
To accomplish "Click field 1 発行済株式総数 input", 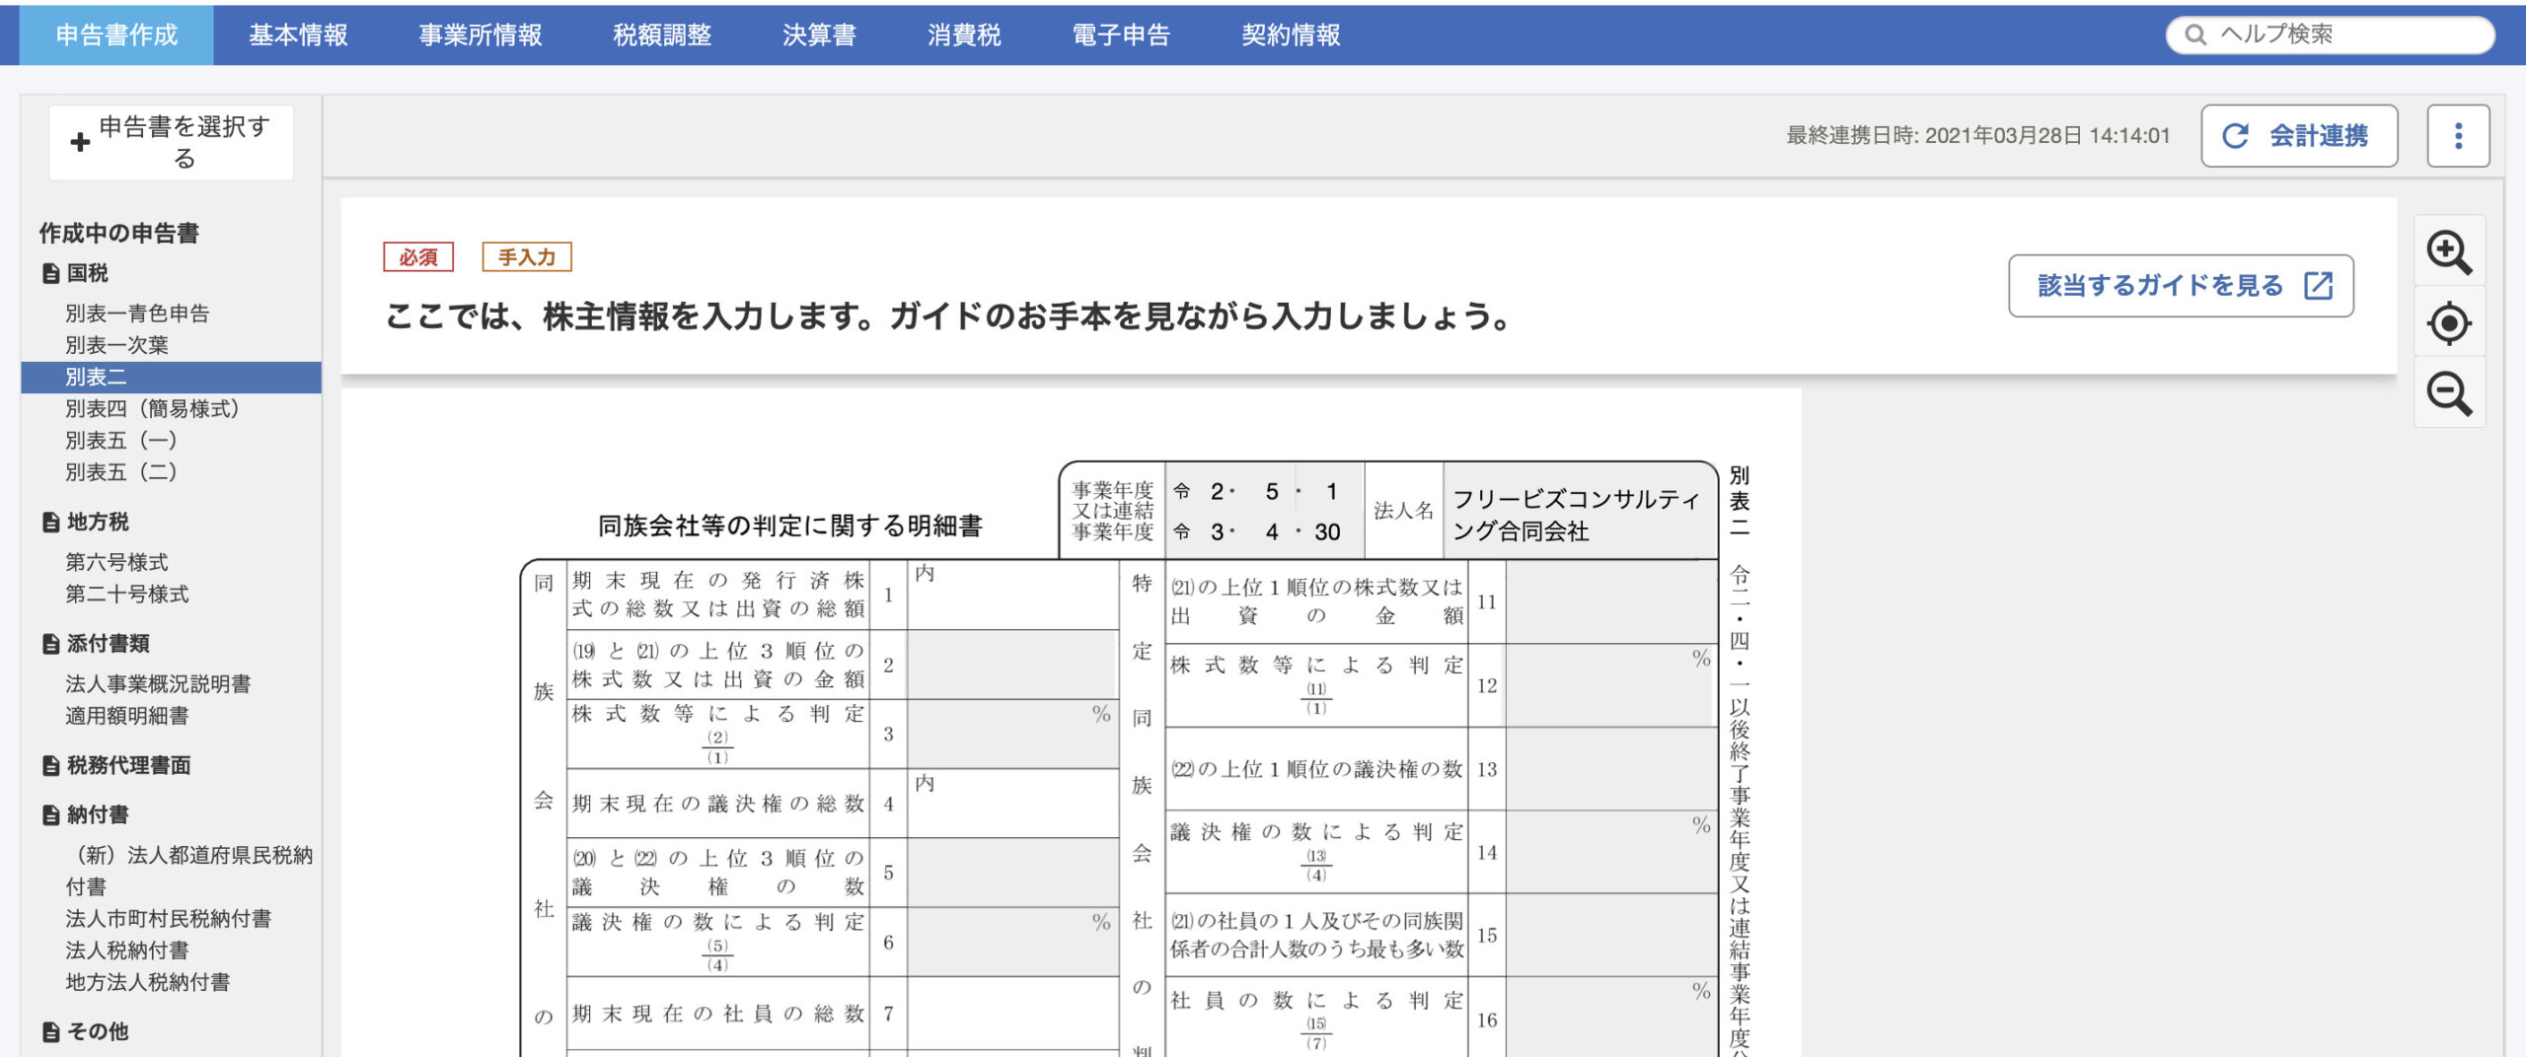I will (x=1012, y=595).
